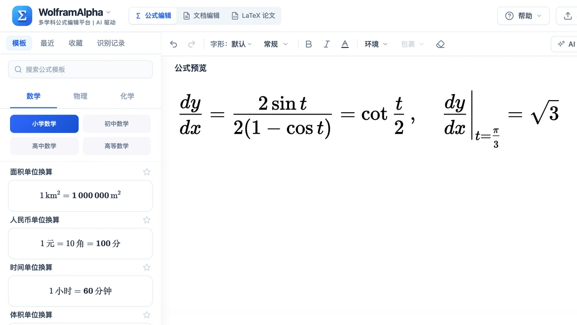
Task: Choose the 初中数学 level button
Action: (x=117, y=124)
